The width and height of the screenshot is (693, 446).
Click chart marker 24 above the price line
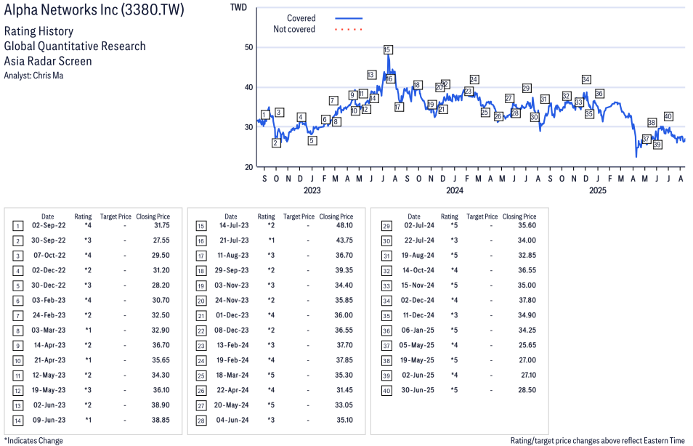coord(474,79)
